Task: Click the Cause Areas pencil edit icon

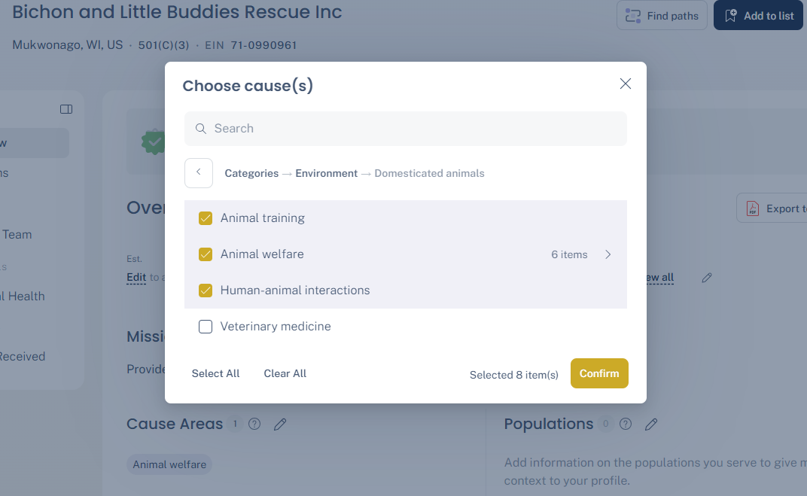Action: (x=280, y=424)
